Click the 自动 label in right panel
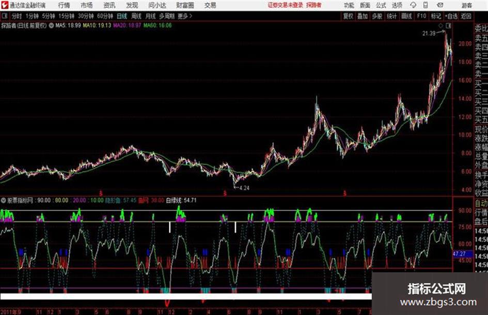 click(x=481, y=204)
